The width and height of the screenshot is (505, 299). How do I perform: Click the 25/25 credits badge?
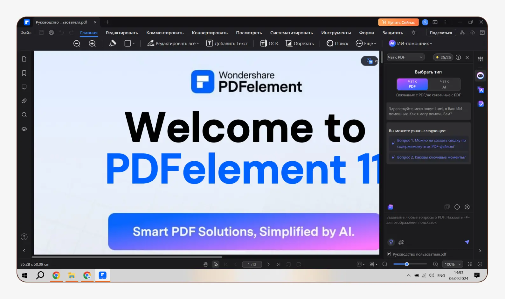click(x=443, y=57)
